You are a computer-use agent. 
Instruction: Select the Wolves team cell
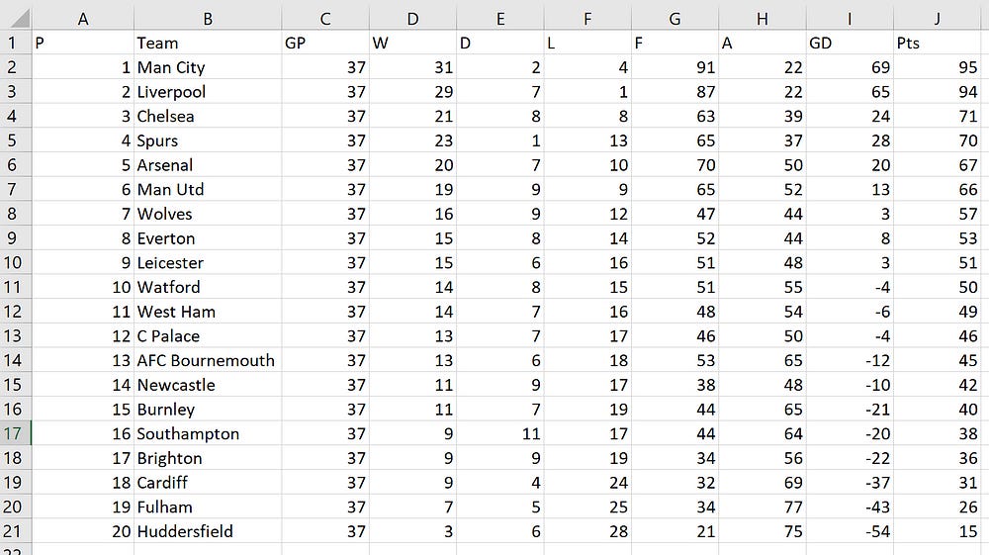[x=208, y=214]
